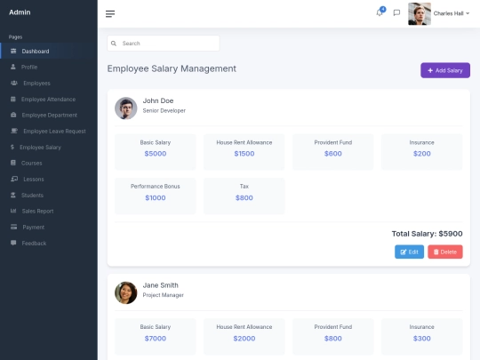Click the Employee Leave Request icon
Viewport: 480px width, 360px height.
tap(14, 131)
